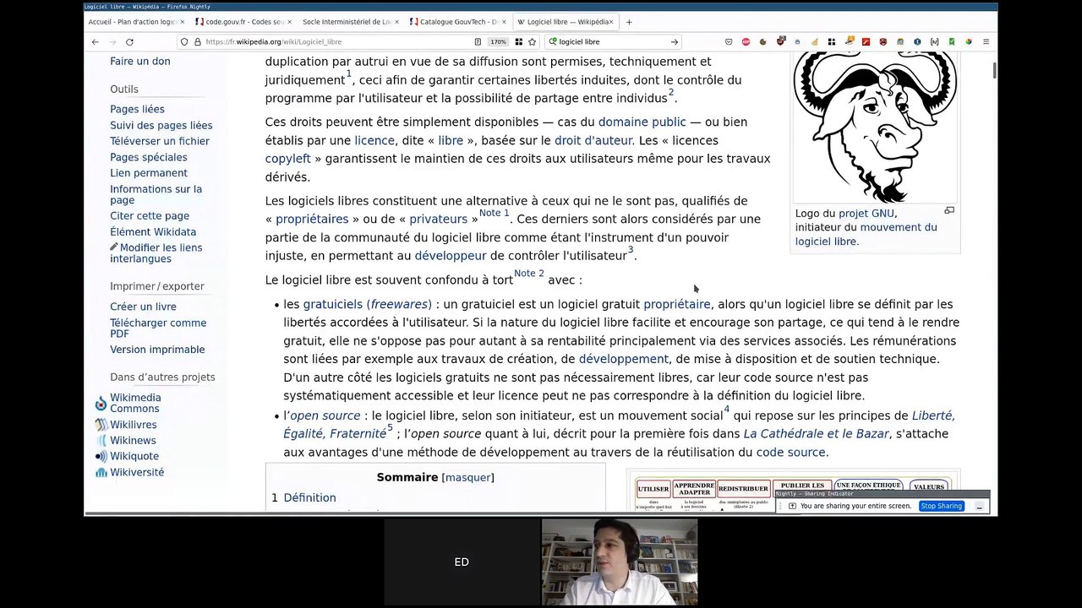Open Version imprimable link
Screen dimensions: 1082x608
157,350
